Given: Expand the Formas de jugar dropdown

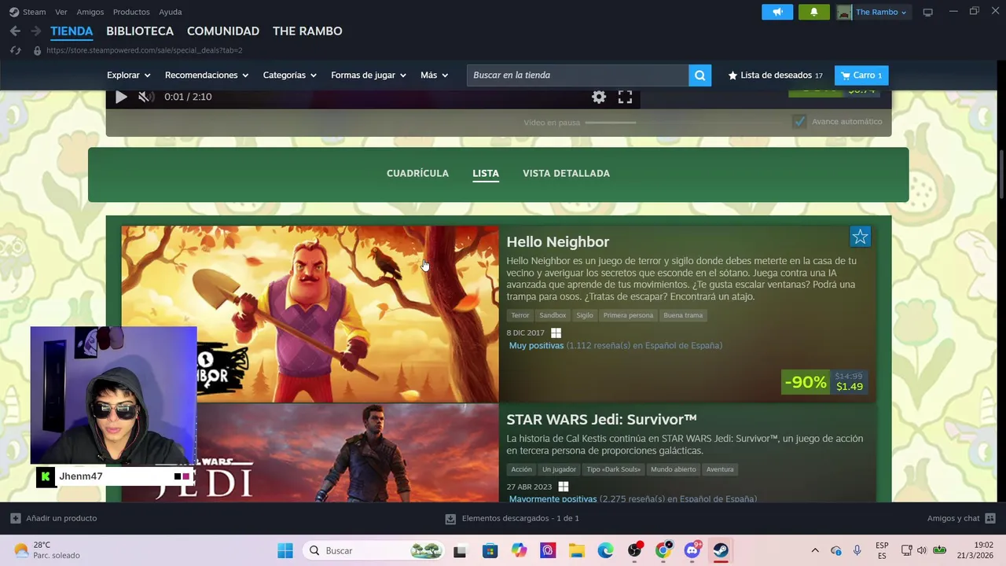Looking at the screenshot, I should (369, 75).
